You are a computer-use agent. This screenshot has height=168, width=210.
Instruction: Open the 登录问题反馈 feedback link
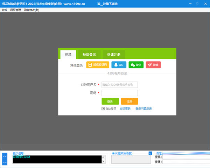143,109
